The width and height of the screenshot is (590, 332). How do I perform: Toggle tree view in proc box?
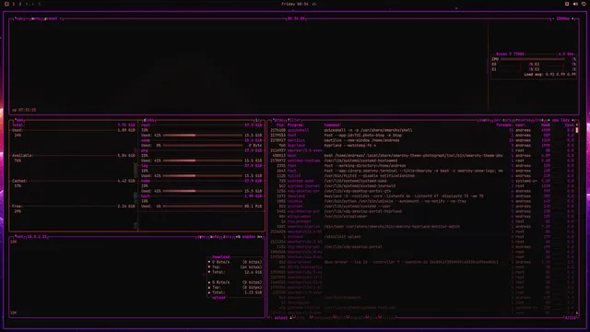pyautogui.click(x=538, y=121)
